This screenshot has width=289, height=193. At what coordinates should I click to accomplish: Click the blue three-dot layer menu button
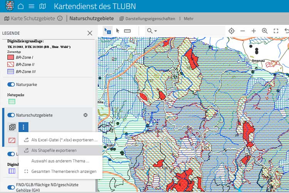(24, 127)
